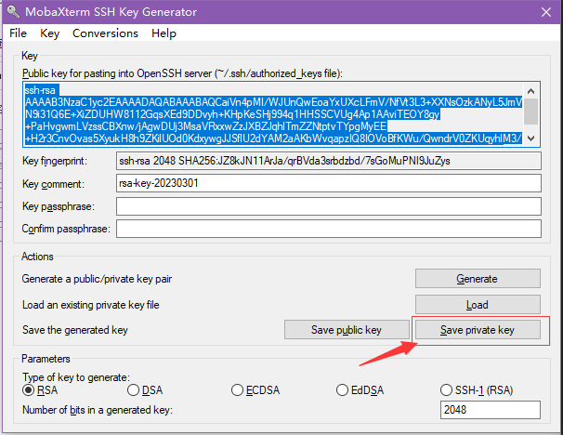Click the 'Number of bits in a generated key' label
Screen dimensions: 563x435
pyautogui.click(x=98, y=410)
